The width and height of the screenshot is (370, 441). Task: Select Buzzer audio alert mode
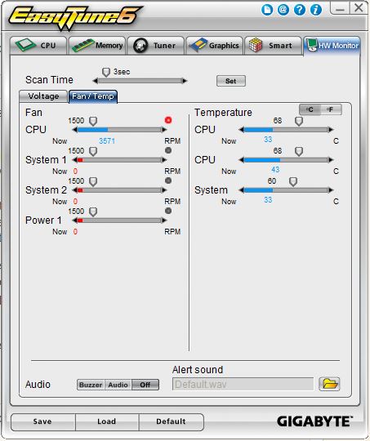(x=91, y=385)
